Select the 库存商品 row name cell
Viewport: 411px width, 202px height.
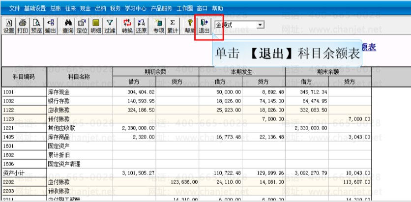80,137
